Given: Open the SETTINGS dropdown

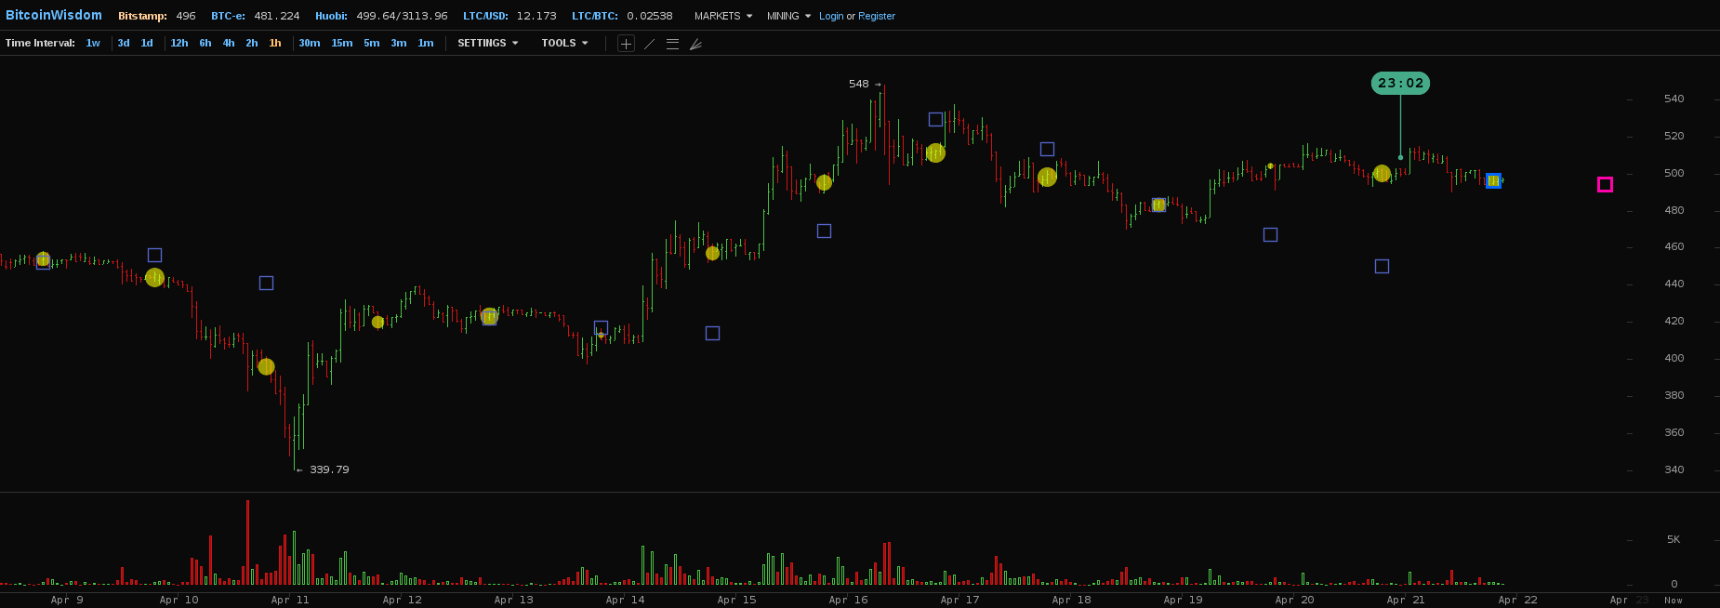Looking at the screenshot, I should click(x=487, y=44).
